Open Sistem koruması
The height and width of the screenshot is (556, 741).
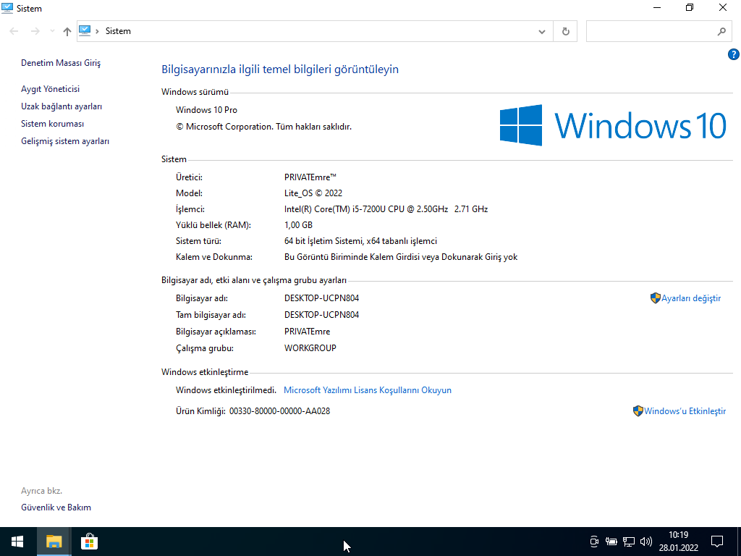tap(52, 124)
